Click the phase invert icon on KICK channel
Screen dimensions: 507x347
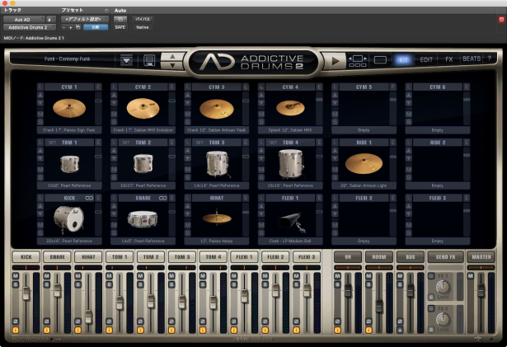coord(15,321)
